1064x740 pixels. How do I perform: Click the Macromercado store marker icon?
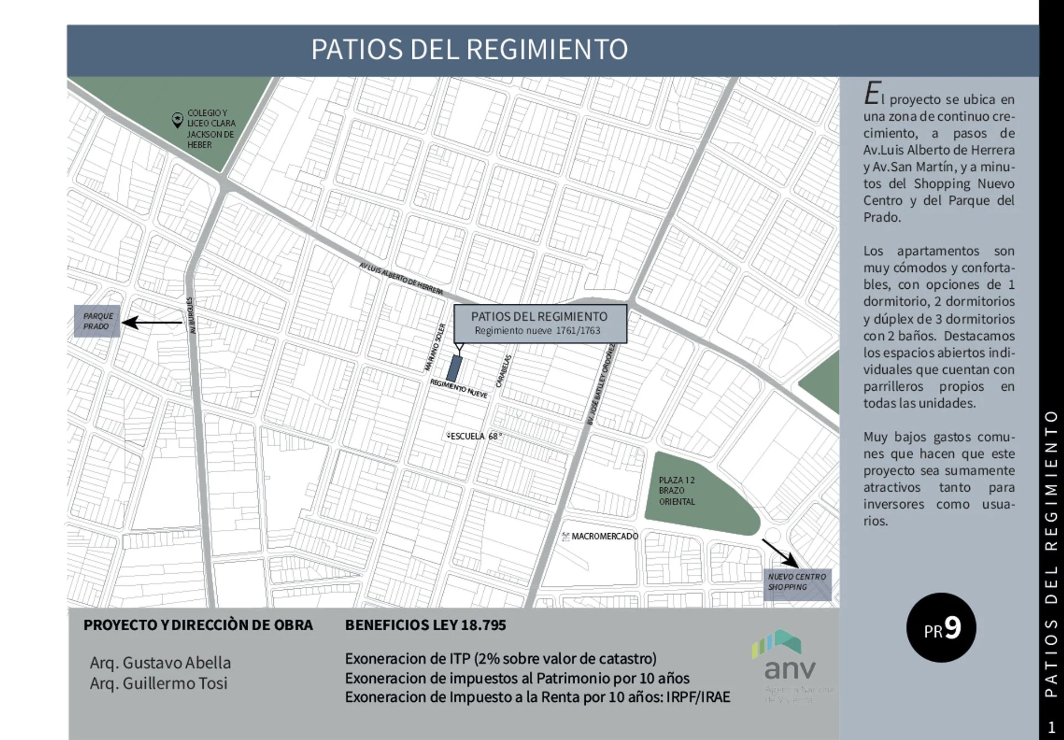(566, 536)
